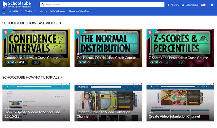
Task: Play the Confidence Intervals video thumbnail
Action: click(x=36, y=48)
